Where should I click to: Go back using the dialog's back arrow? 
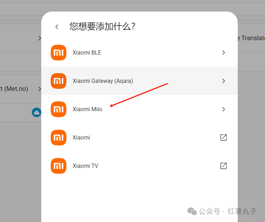point(57,27)
